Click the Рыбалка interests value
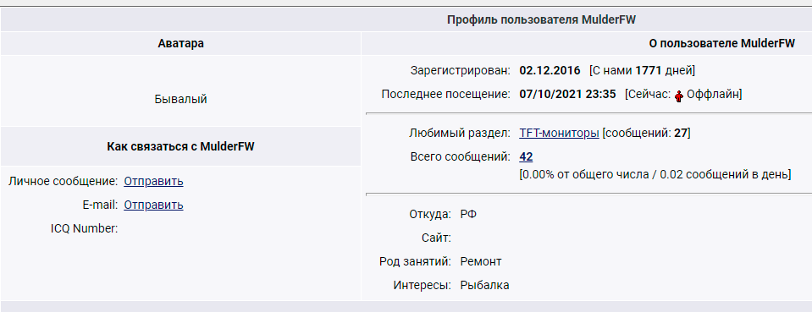The width and height of the screenshot is (812, 312). [x=484, y=285]
